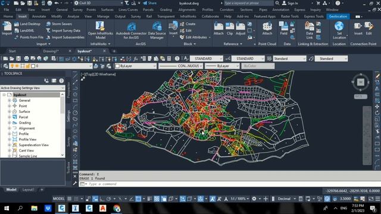Toggle snap mode in status bar
The image size is (381, 214).
(x=76, y=199)
